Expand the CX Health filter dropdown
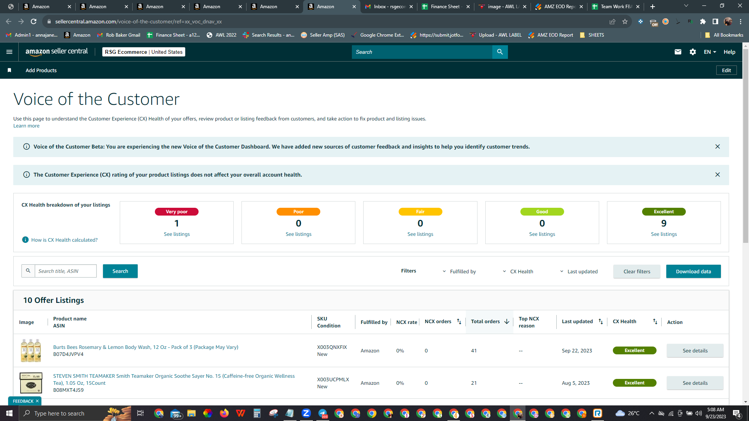The image size is (749, 421). (x=518, y=271)
